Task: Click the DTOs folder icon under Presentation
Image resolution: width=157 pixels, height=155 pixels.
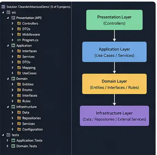Action: [x=19, y=29]
